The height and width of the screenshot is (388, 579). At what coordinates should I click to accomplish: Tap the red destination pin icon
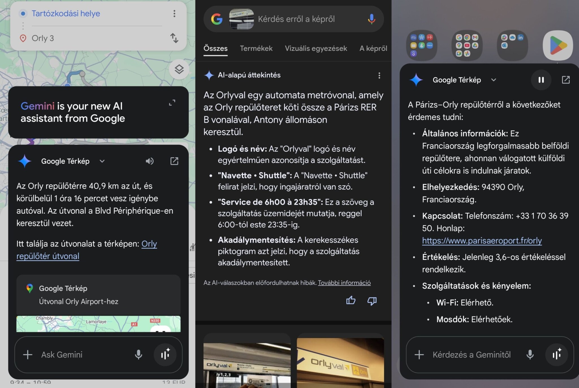(x=23, y=38)
